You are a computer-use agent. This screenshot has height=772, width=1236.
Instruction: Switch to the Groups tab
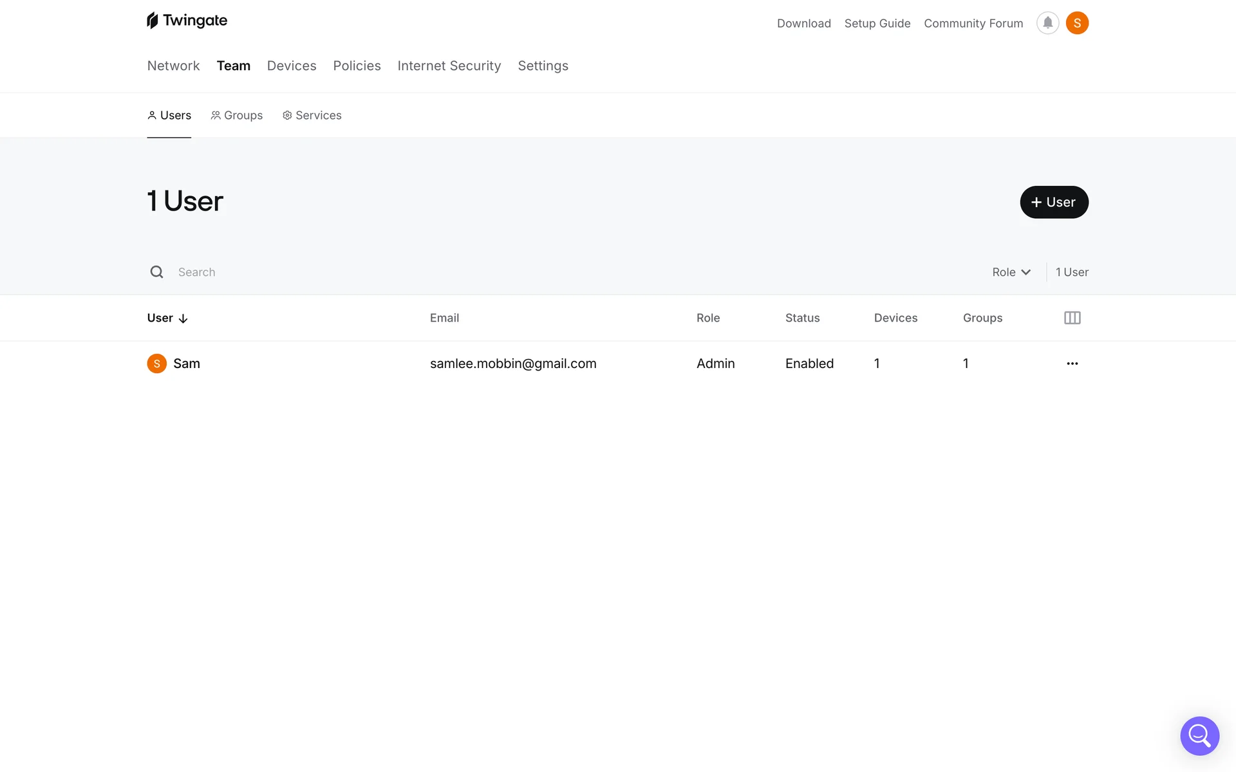coord(237,115)
